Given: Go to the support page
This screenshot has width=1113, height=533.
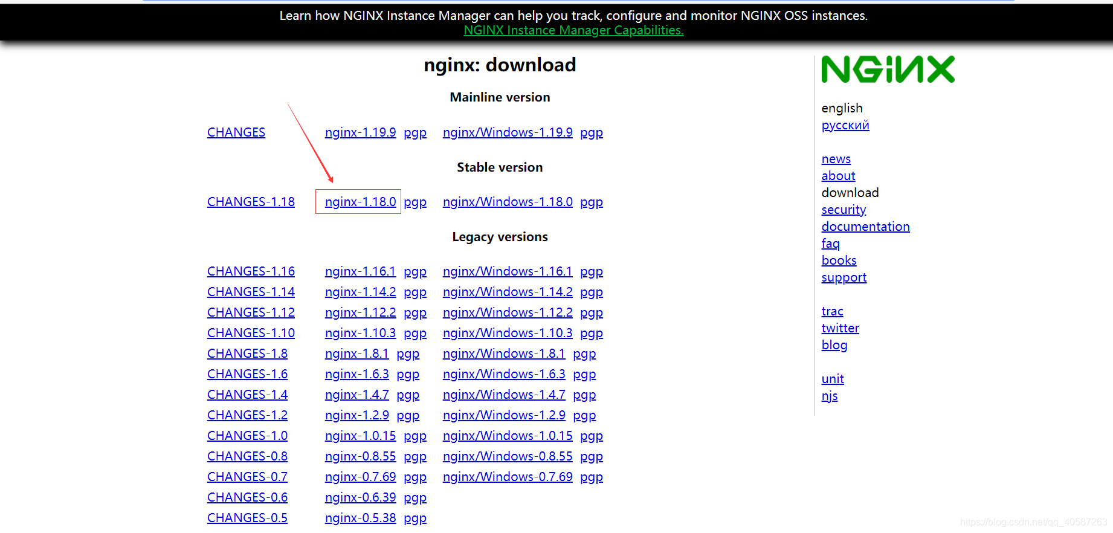Looking at the screenshot, I should pyautogui.click(x=844, y=277).
